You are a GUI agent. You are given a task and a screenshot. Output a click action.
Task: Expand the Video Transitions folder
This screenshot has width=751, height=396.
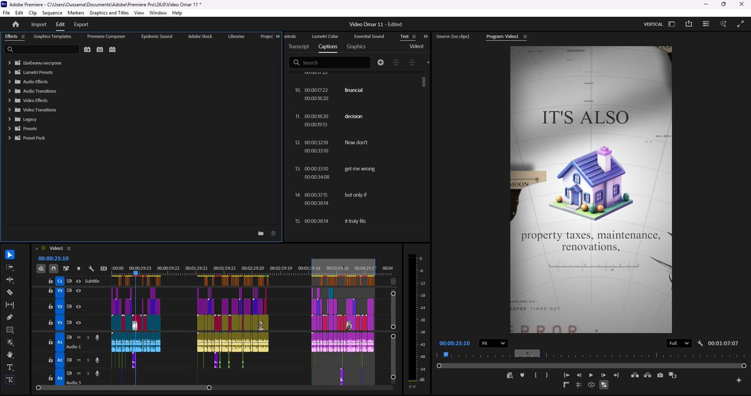(x=9, y=109)
